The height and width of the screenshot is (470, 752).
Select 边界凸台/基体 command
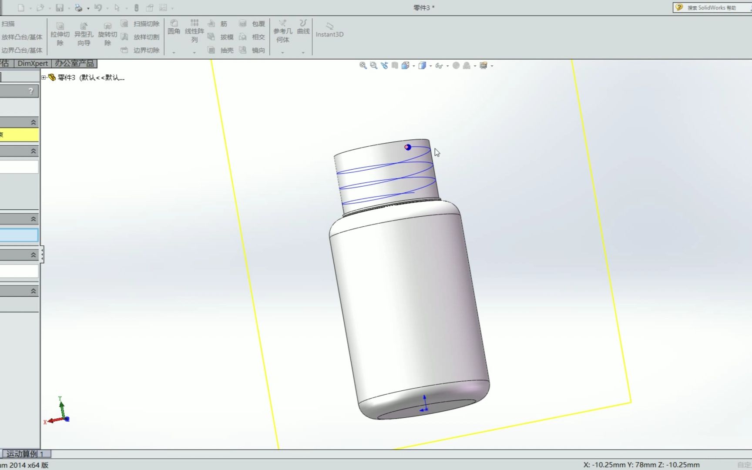[x=22, y=50]
